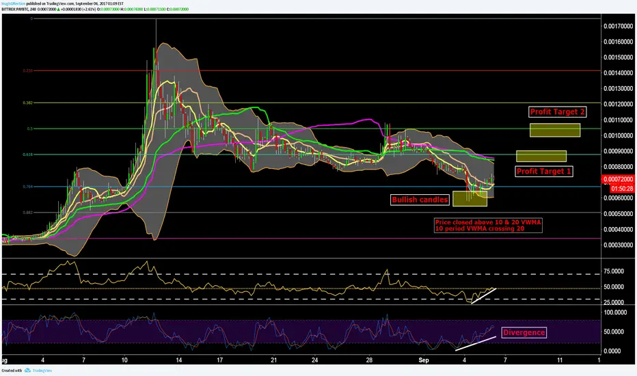Click the 'Profit Target 1' label
637x376 pixels.
(543, 172)
